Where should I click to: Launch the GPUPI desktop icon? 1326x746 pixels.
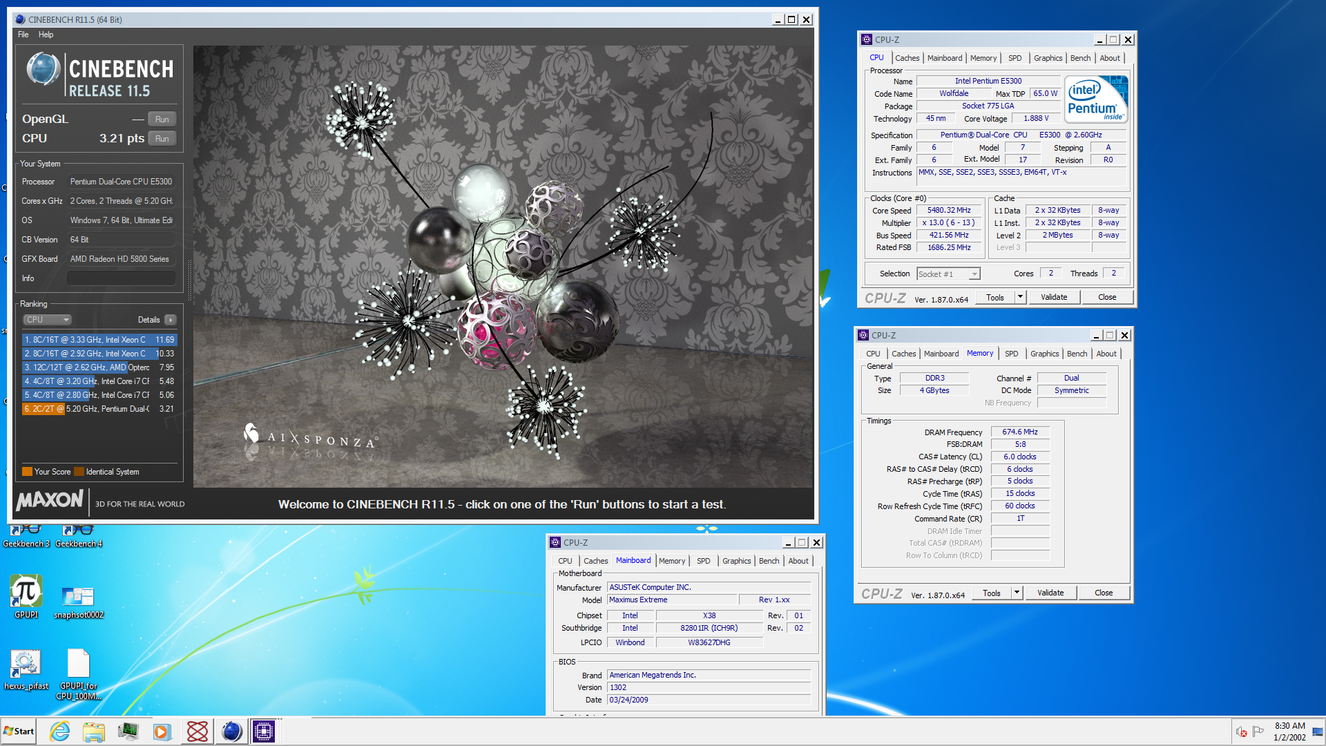pyautogui.click(x=26, y=597)
